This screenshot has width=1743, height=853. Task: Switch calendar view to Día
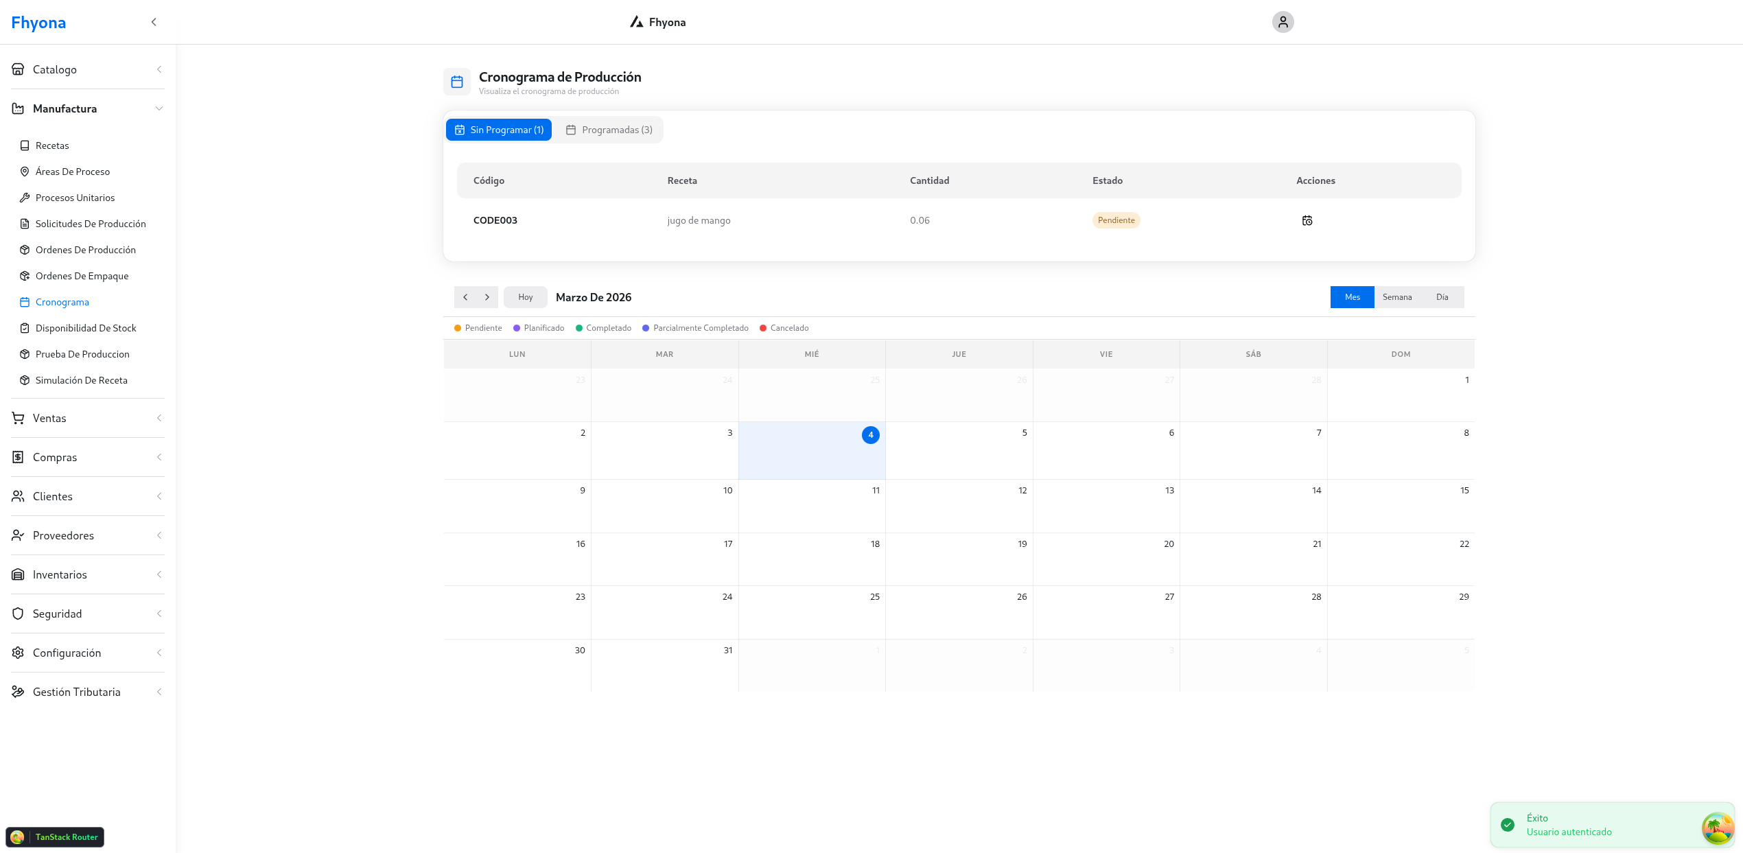tap(1442, 296)
